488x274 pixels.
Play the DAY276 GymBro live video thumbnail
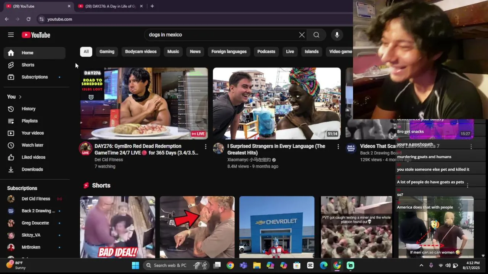tap(144, 104)
